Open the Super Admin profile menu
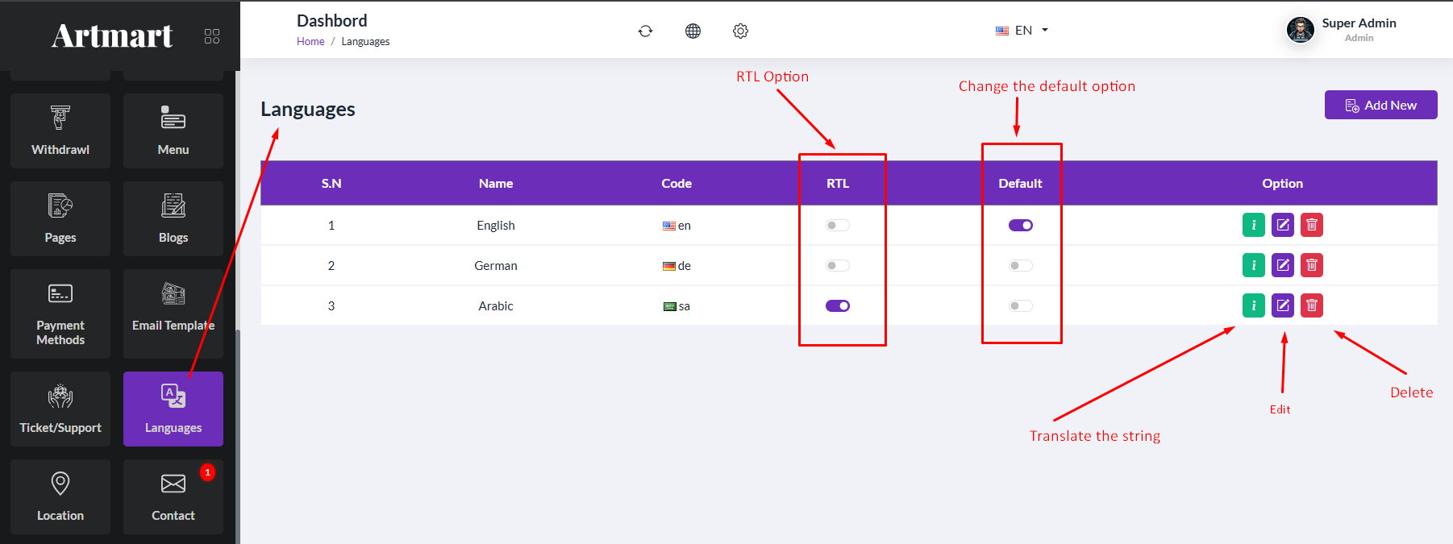 pyautogui.click(x=1342, y=30)
